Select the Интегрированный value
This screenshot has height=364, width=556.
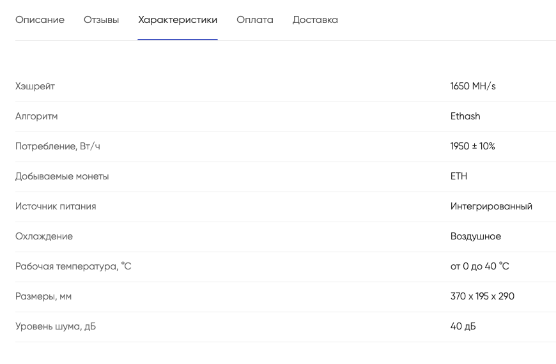coord(491,206)
